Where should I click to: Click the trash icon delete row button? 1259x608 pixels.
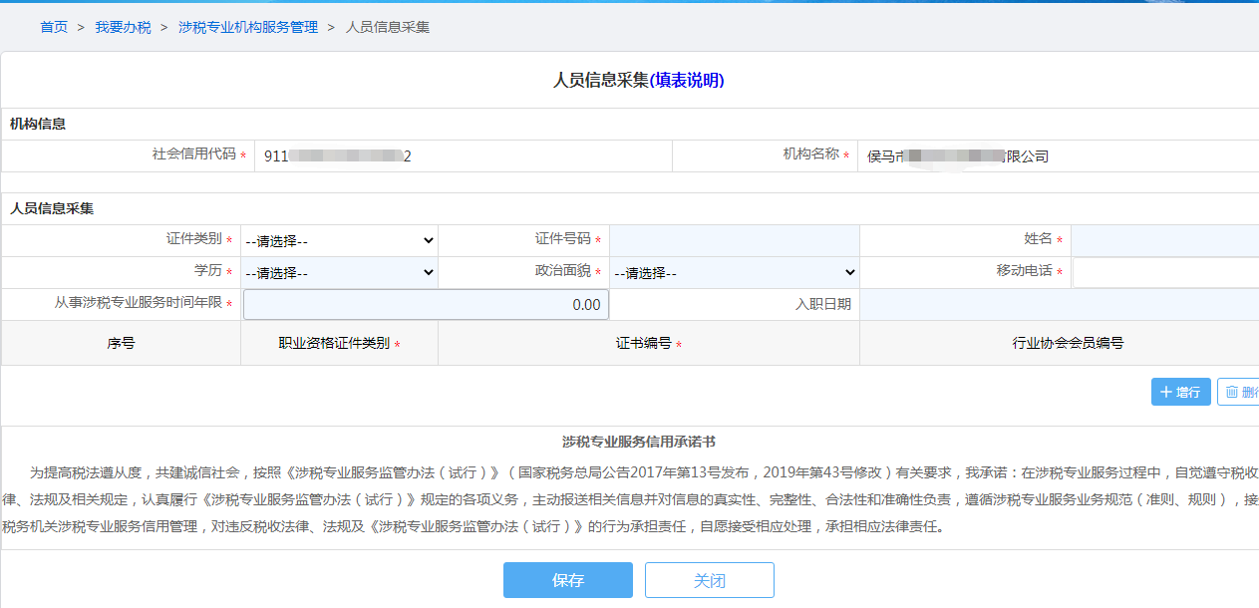click(x=1238, y=392)
